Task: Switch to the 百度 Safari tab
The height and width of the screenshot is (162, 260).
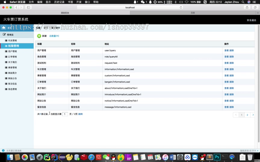Action: [193, 13]
